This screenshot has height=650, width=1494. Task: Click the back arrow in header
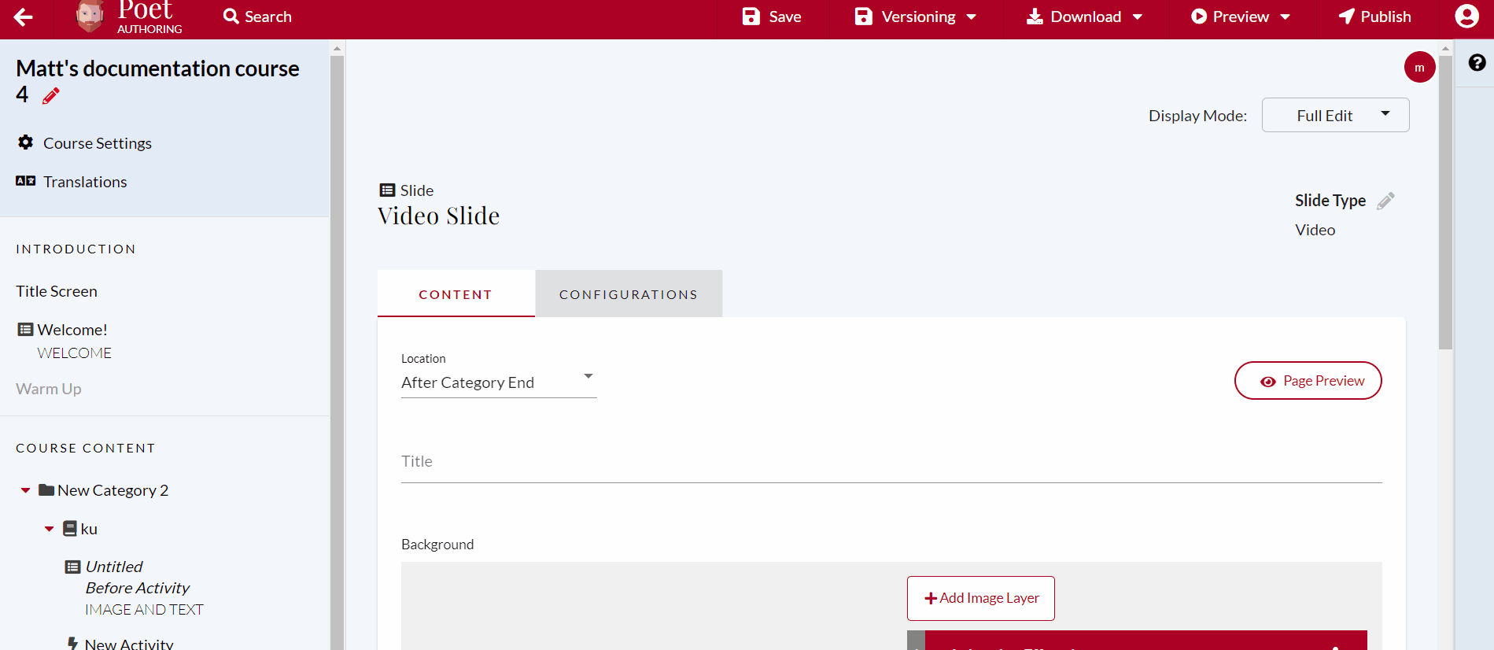(x=23, y=17)
